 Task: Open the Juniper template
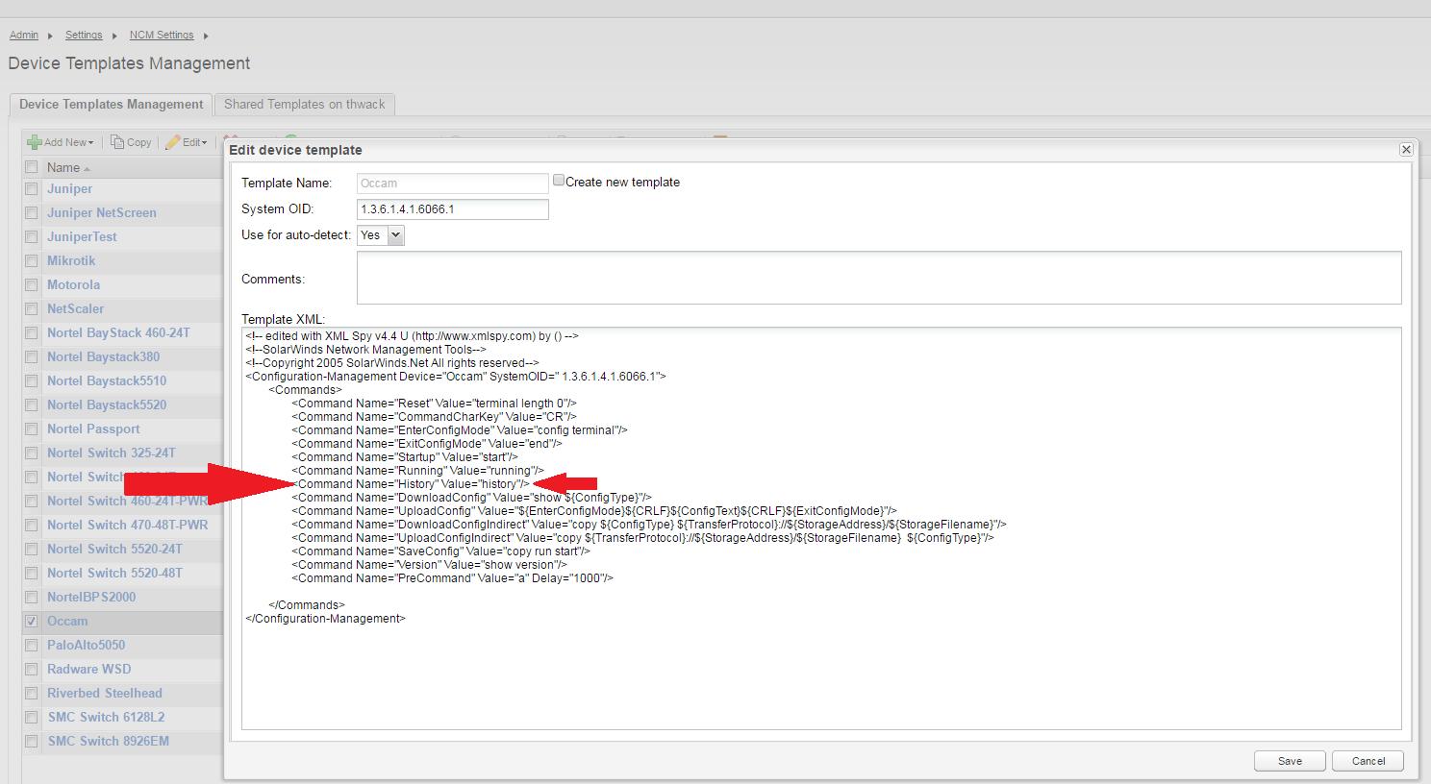pos(70,189)
